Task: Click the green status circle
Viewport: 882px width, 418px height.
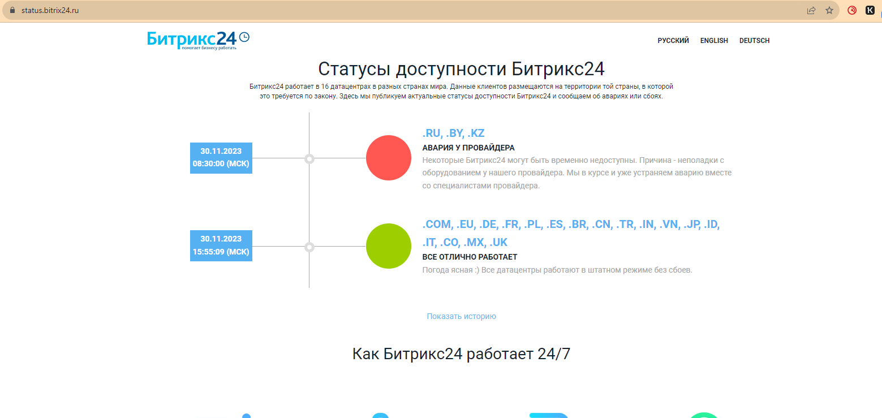Action: click(x=389, y=246)
